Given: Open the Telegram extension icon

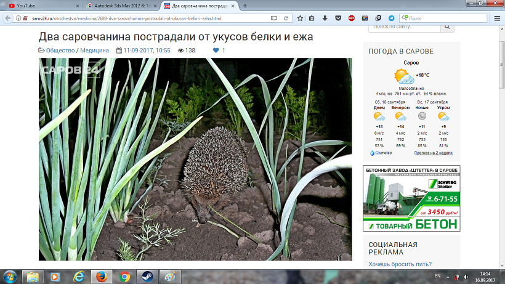Looking at the screenshot, I should pos(391,18).
